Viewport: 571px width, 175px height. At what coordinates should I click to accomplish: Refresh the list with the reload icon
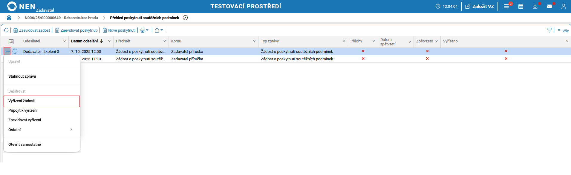coord(6,30)
